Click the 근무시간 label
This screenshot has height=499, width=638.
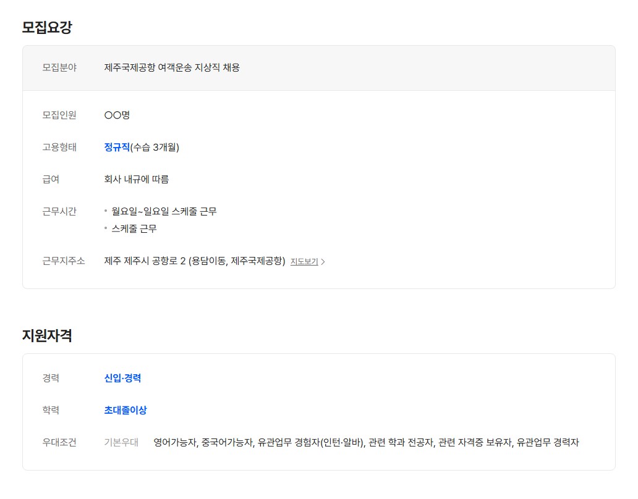59,211
